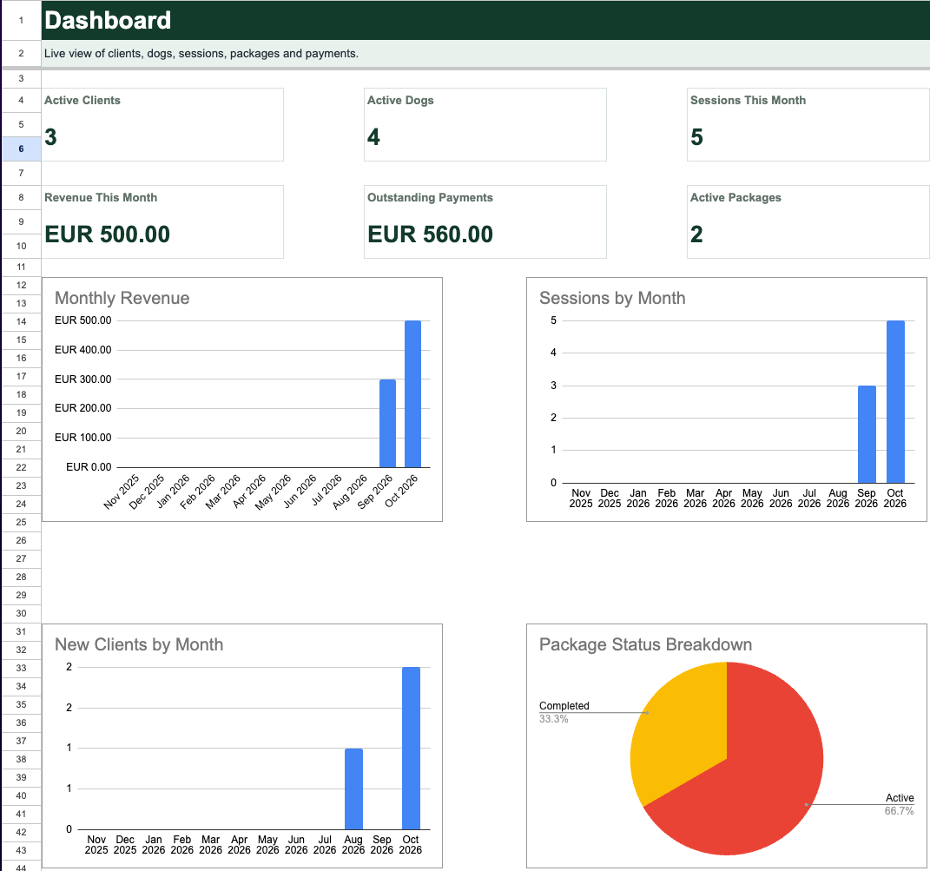Click the Aug 2026 axis label in New Clients chart

353,844
